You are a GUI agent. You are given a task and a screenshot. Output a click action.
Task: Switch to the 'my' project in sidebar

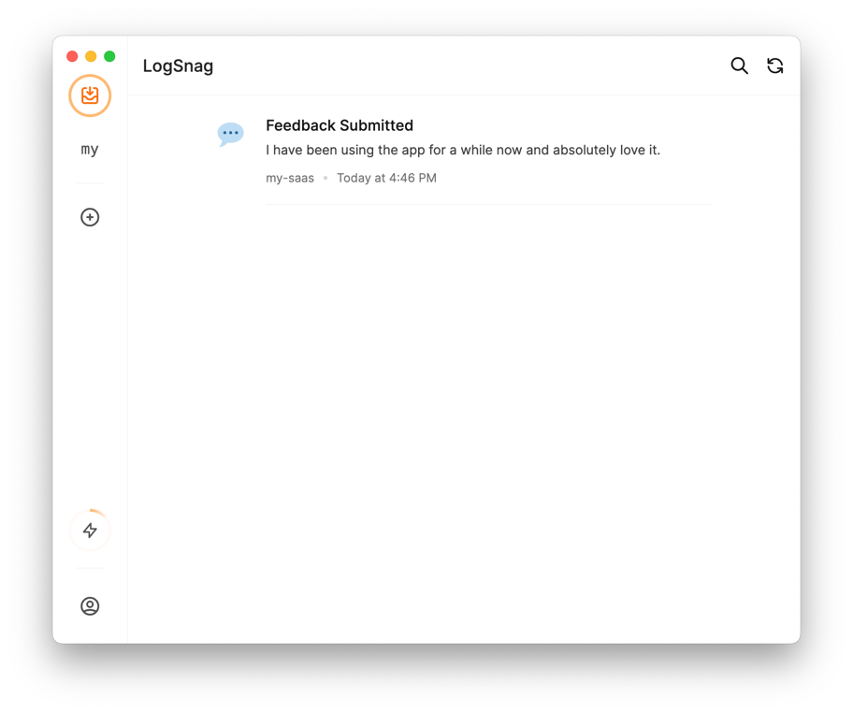pos(89,149)
